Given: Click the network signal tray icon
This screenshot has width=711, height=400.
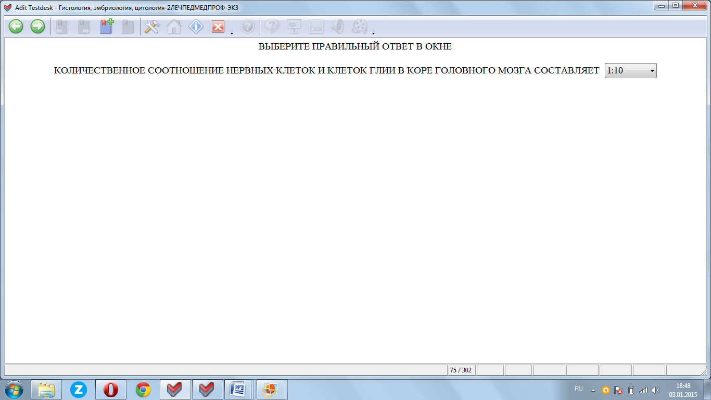Looking at the screenshot, I should tap(643, 390).
